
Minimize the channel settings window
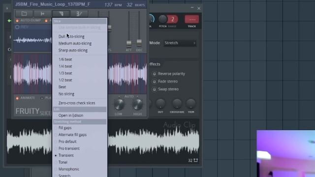coord(192,8)
